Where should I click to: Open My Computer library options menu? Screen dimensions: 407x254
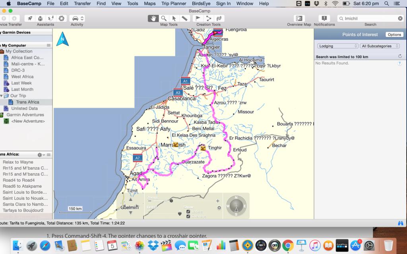(48, 45)
